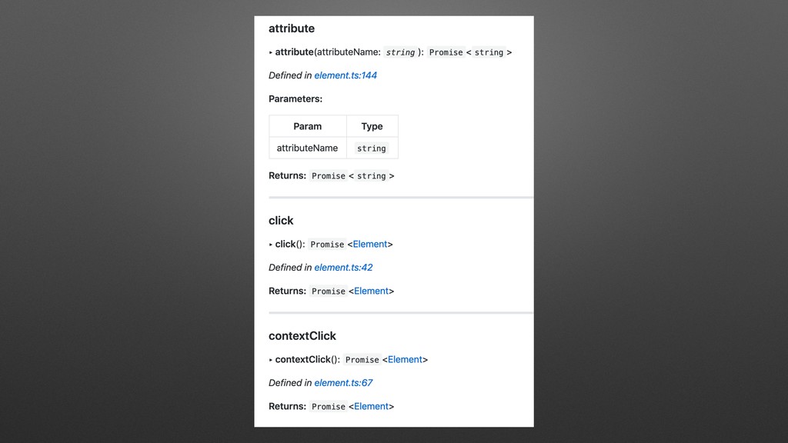
Task: Select the attribute section heading
Action: pos(292,28)
